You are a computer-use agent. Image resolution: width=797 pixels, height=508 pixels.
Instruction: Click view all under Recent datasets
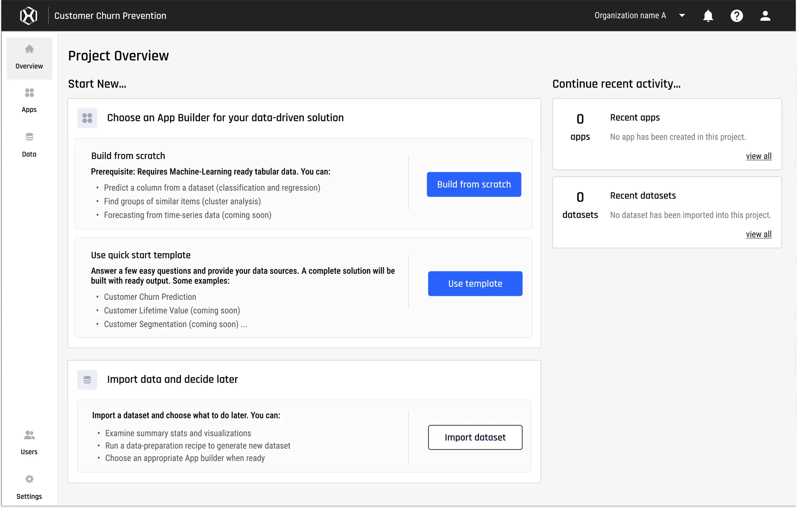(758, 234)
